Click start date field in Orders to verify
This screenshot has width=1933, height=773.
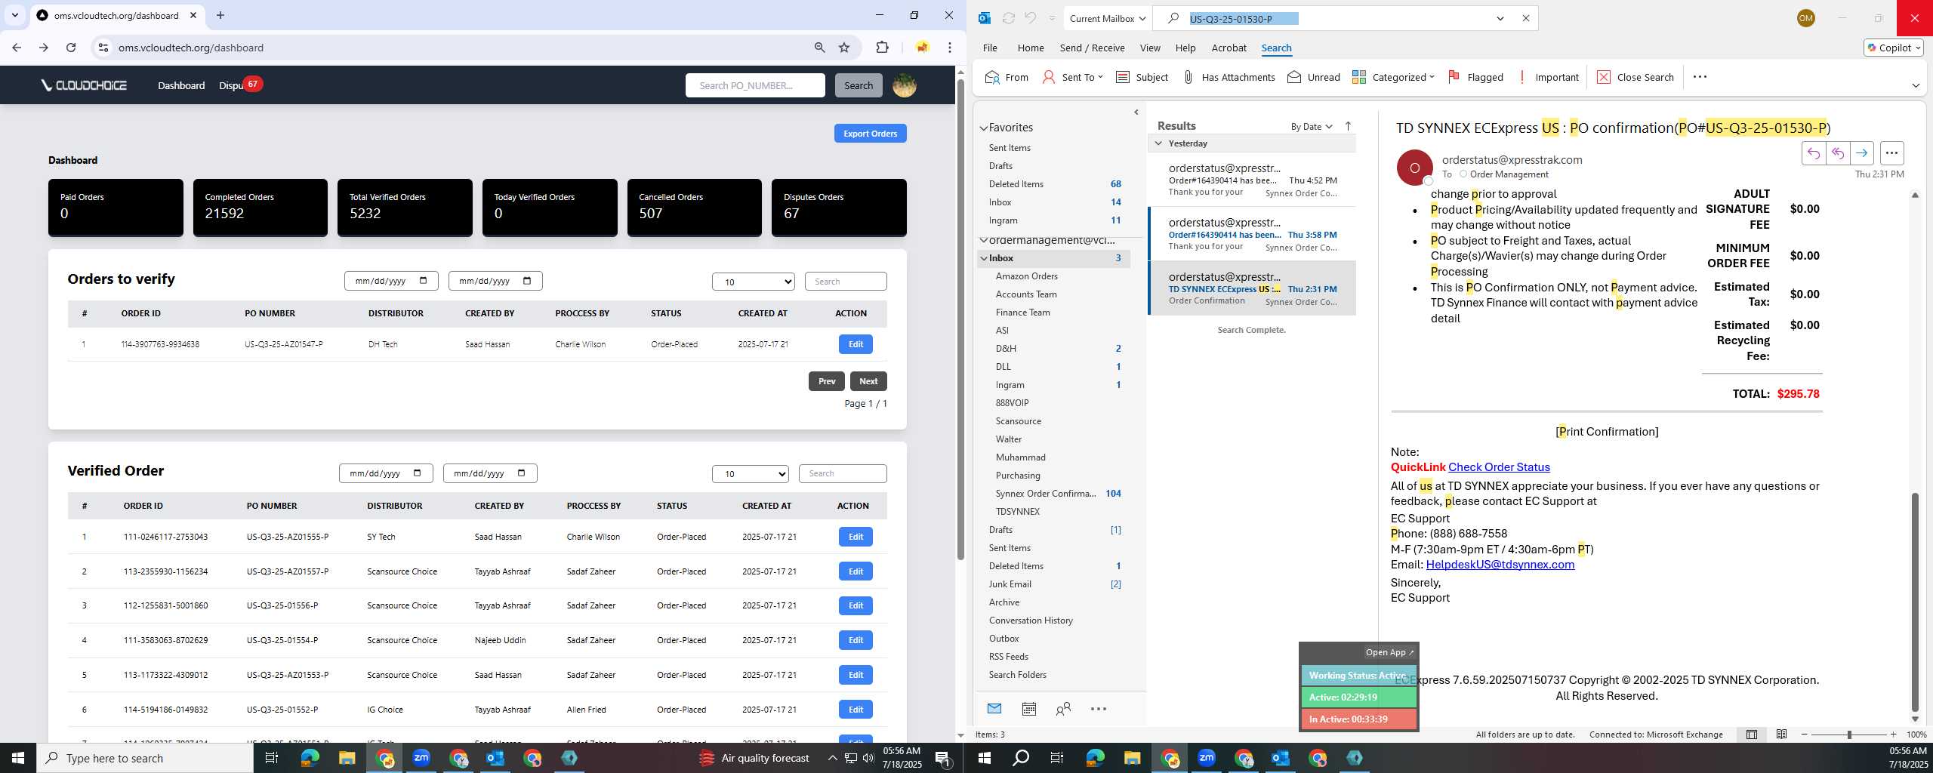click(390, 281)
